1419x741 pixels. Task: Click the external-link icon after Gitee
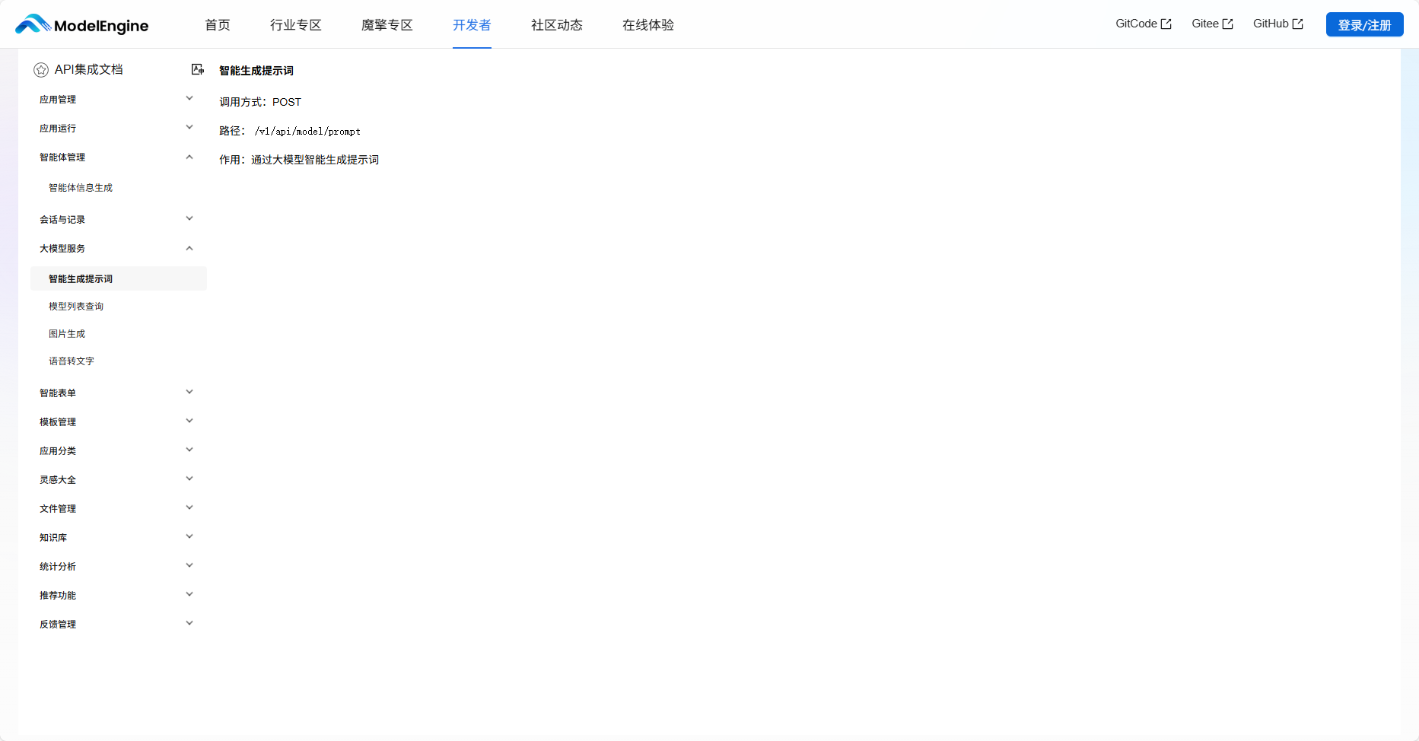pyautogui.click(x=1228, y=23)
